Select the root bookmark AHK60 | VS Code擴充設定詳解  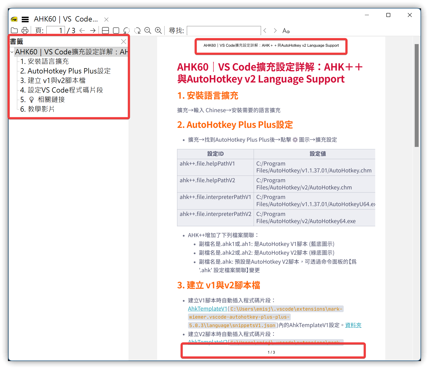(x=71, y=52)
